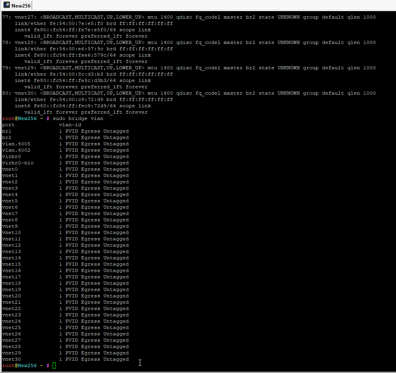Click the 'br1' port row
This screenshot has width=396, height=373.
(65, 131)
